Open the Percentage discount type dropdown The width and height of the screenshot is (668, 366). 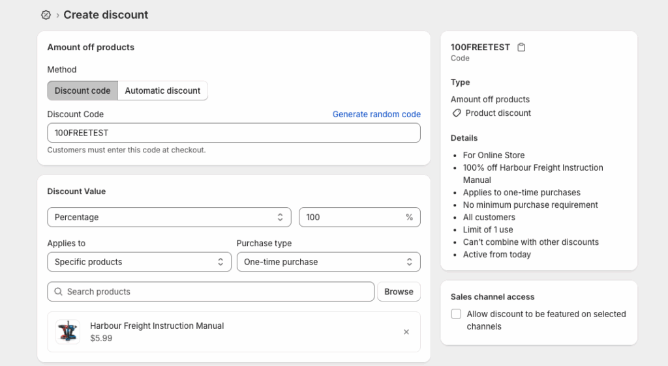(169, 218)
